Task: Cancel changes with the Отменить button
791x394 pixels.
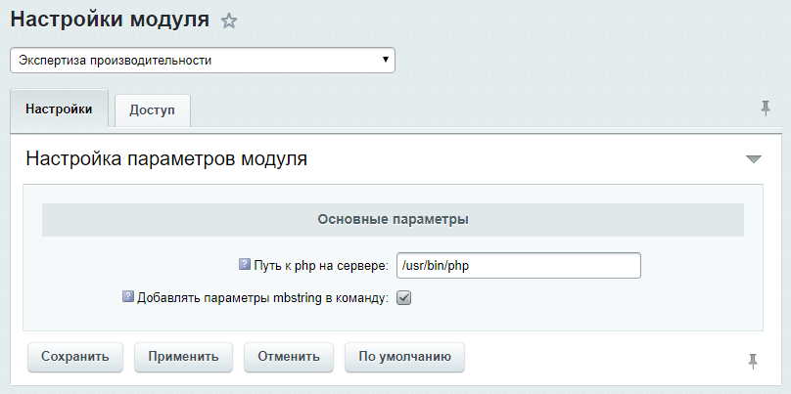Action: click(289, 357)
